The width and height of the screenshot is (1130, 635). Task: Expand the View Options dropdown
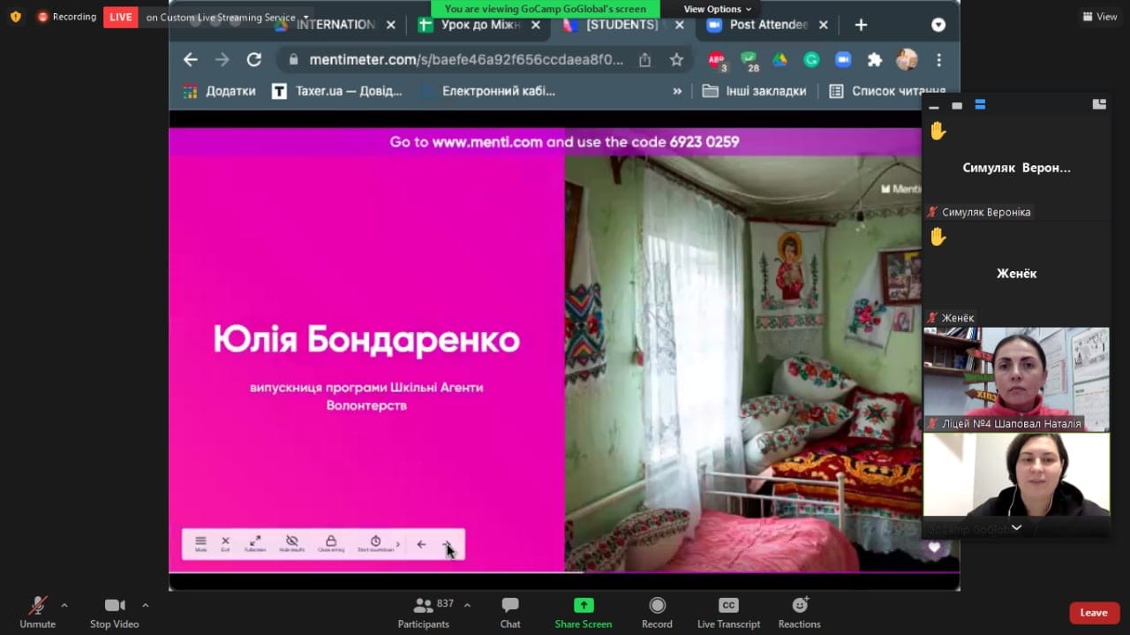coord(717,9)
